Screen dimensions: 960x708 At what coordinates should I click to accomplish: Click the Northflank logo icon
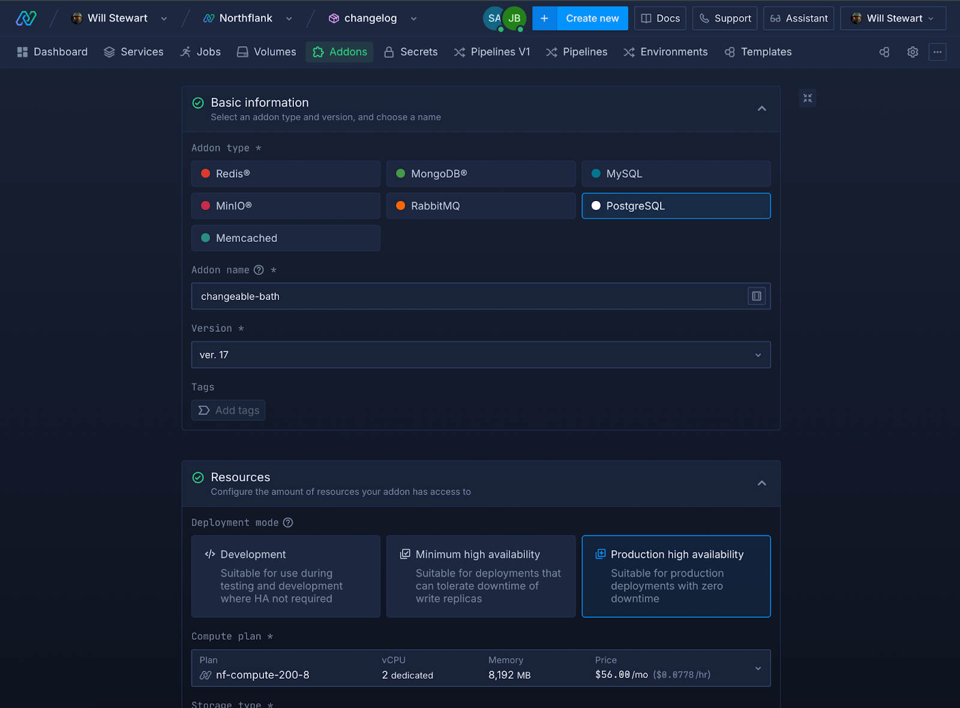pyautogui.click(x=26, y=18)
